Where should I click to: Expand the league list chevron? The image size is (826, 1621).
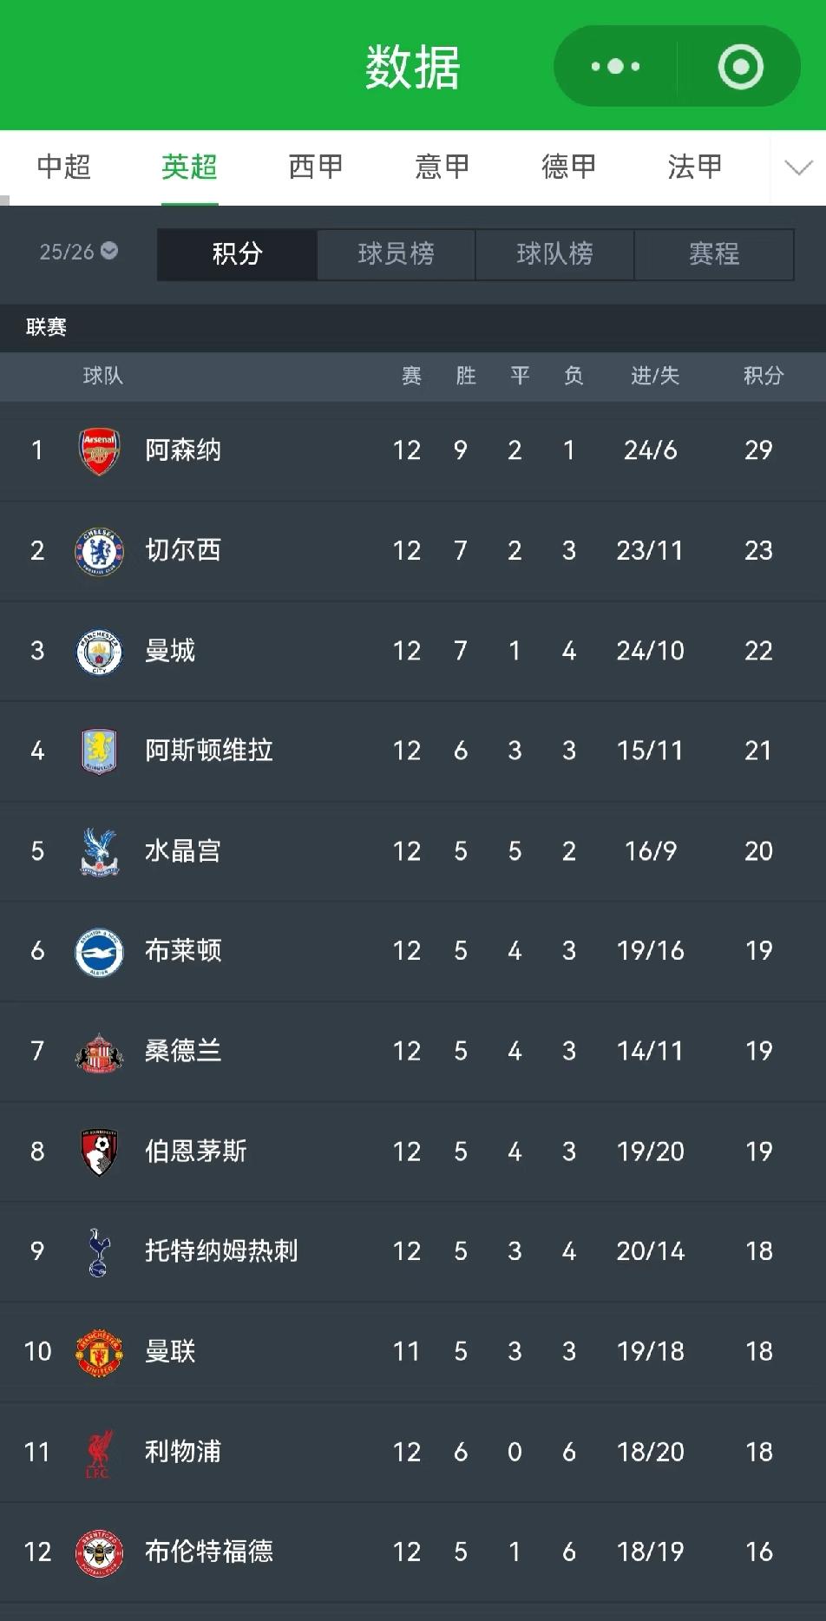(798, 167)
